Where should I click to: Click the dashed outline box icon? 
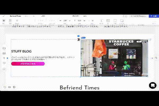pyautogui.click(x=115, y=21)
